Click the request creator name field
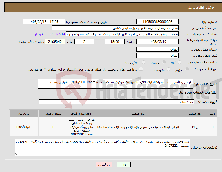 [122, 34]
